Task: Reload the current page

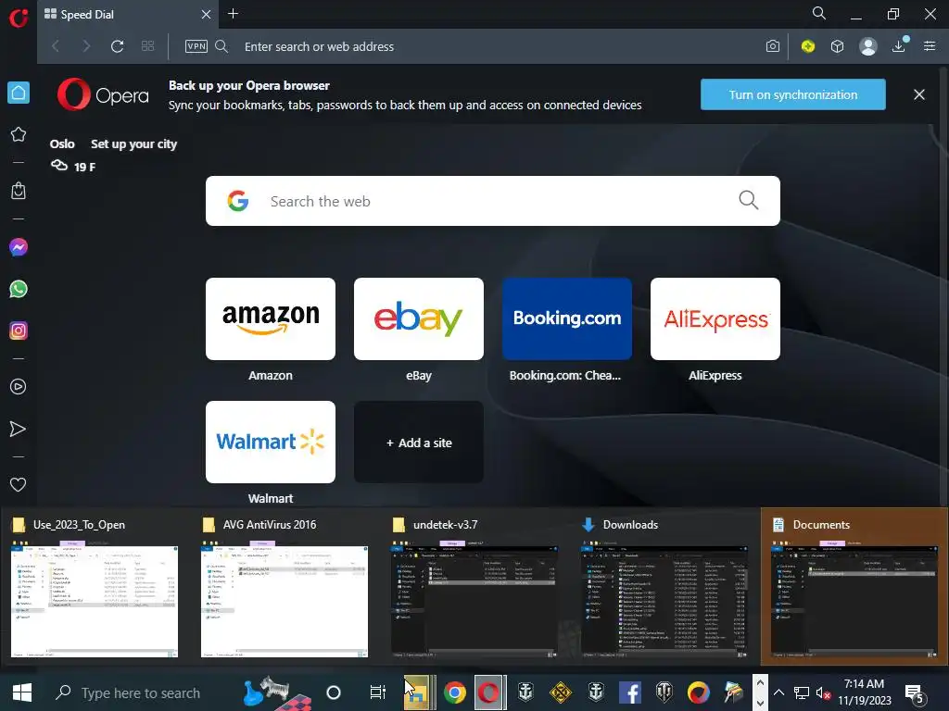Action: point(118,46)
